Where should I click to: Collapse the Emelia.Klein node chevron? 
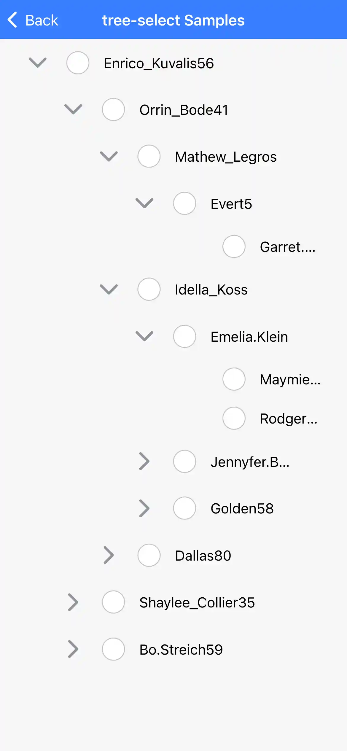coord(144,336)
